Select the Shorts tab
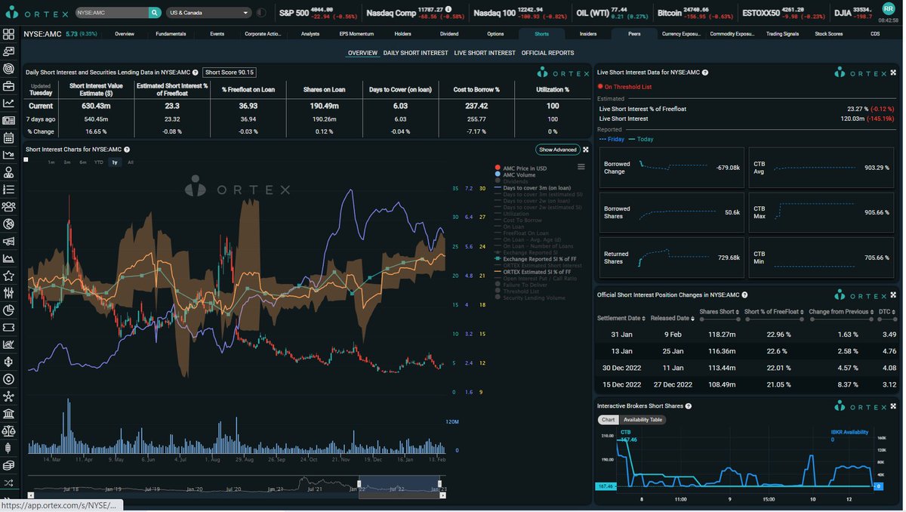 coord(542,34)
